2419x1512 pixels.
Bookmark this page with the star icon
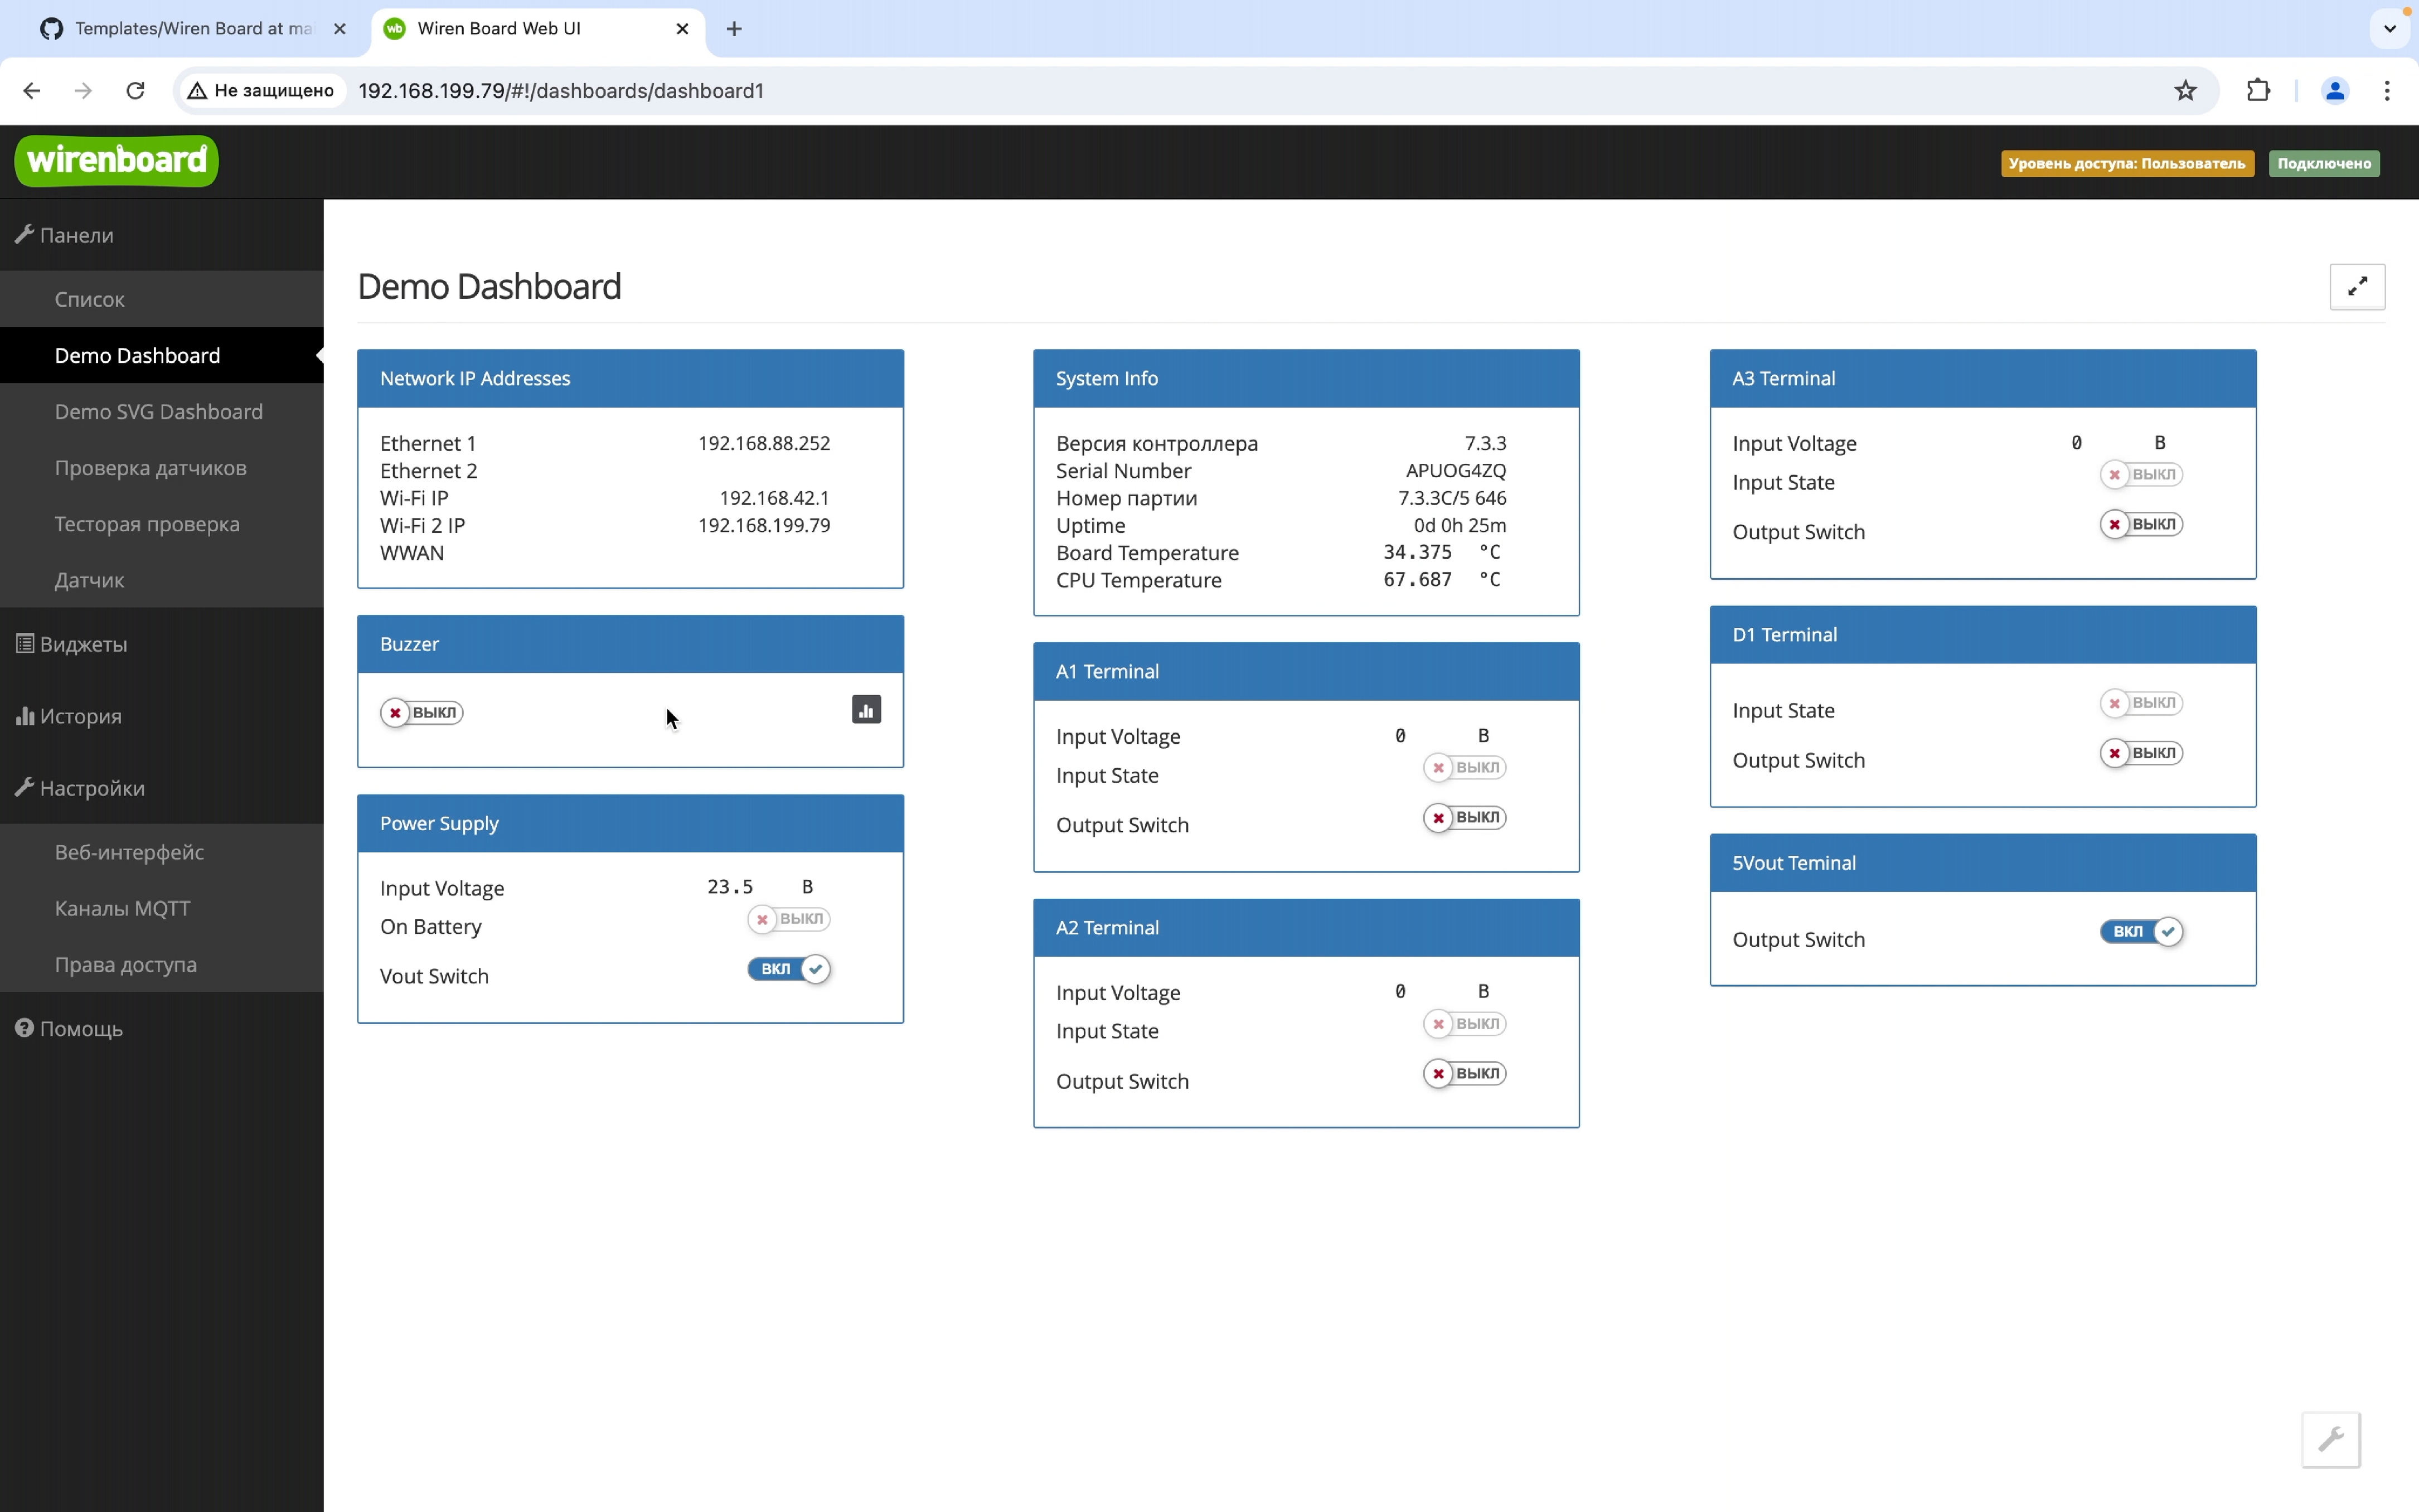tap(2185, 91)
